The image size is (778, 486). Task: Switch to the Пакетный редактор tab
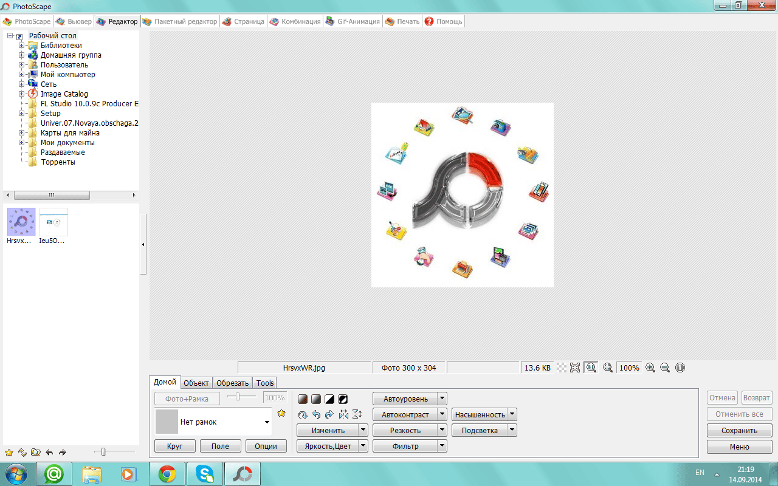pos(180,21)
